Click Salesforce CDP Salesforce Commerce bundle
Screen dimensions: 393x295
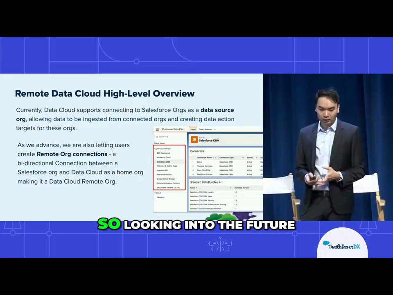point(206,209)
